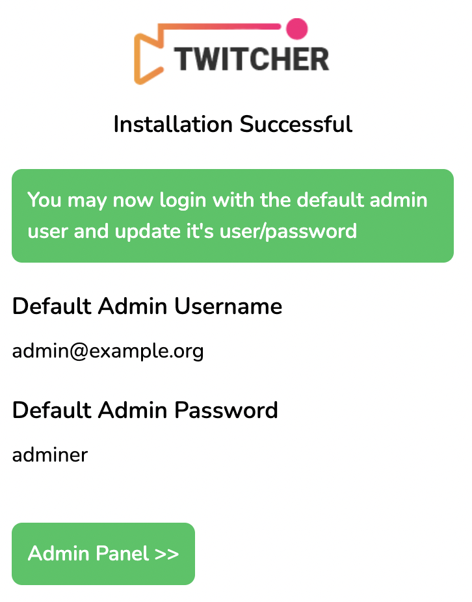This screenshot has height=602, width=472.
Task: Click the "Default Admin Username" label
Action: [x=148, y=306]
